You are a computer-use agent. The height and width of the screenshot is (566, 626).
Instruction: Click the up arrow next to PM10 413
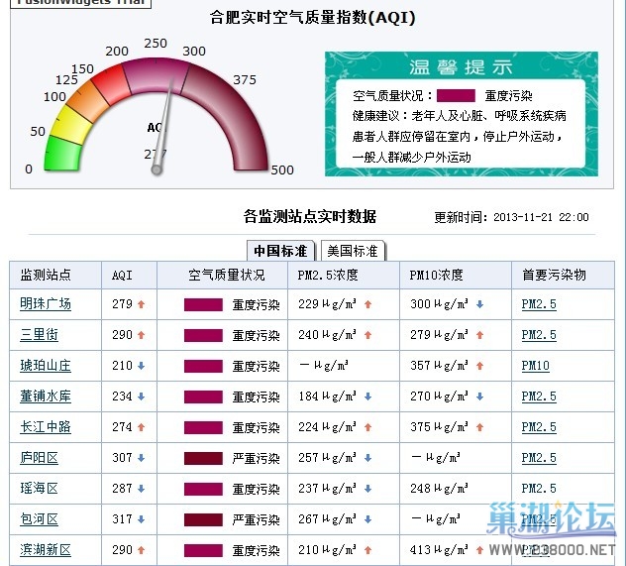(x=479, y=550)
